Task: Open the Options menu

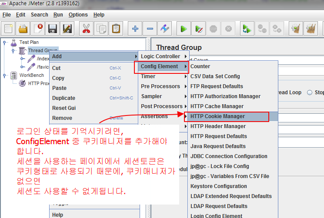Action: 78,15
